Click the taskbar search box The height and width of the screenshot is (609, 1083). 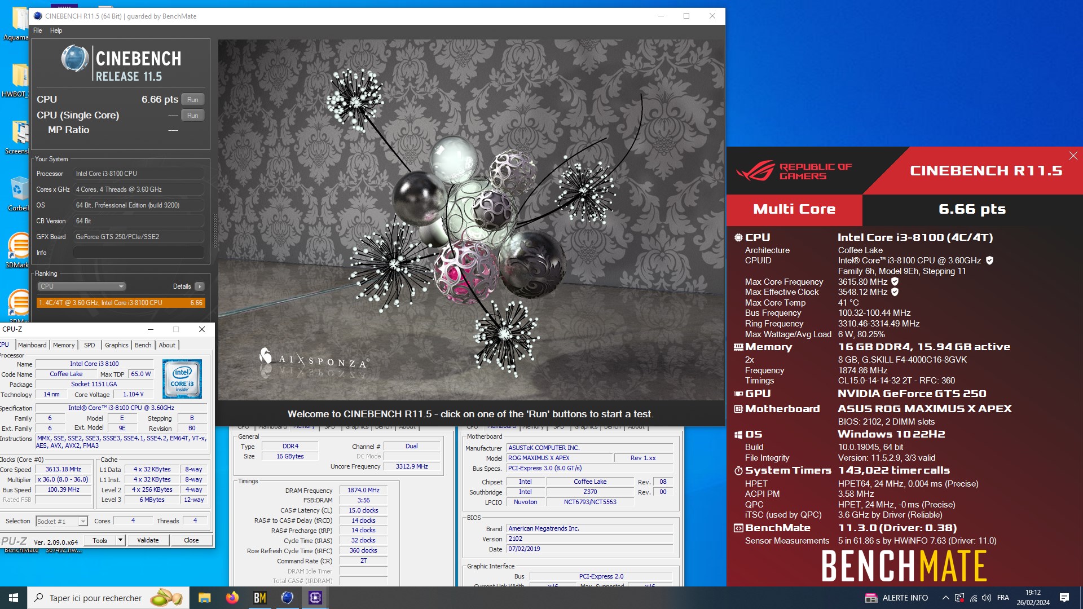(x=108, y=598)
